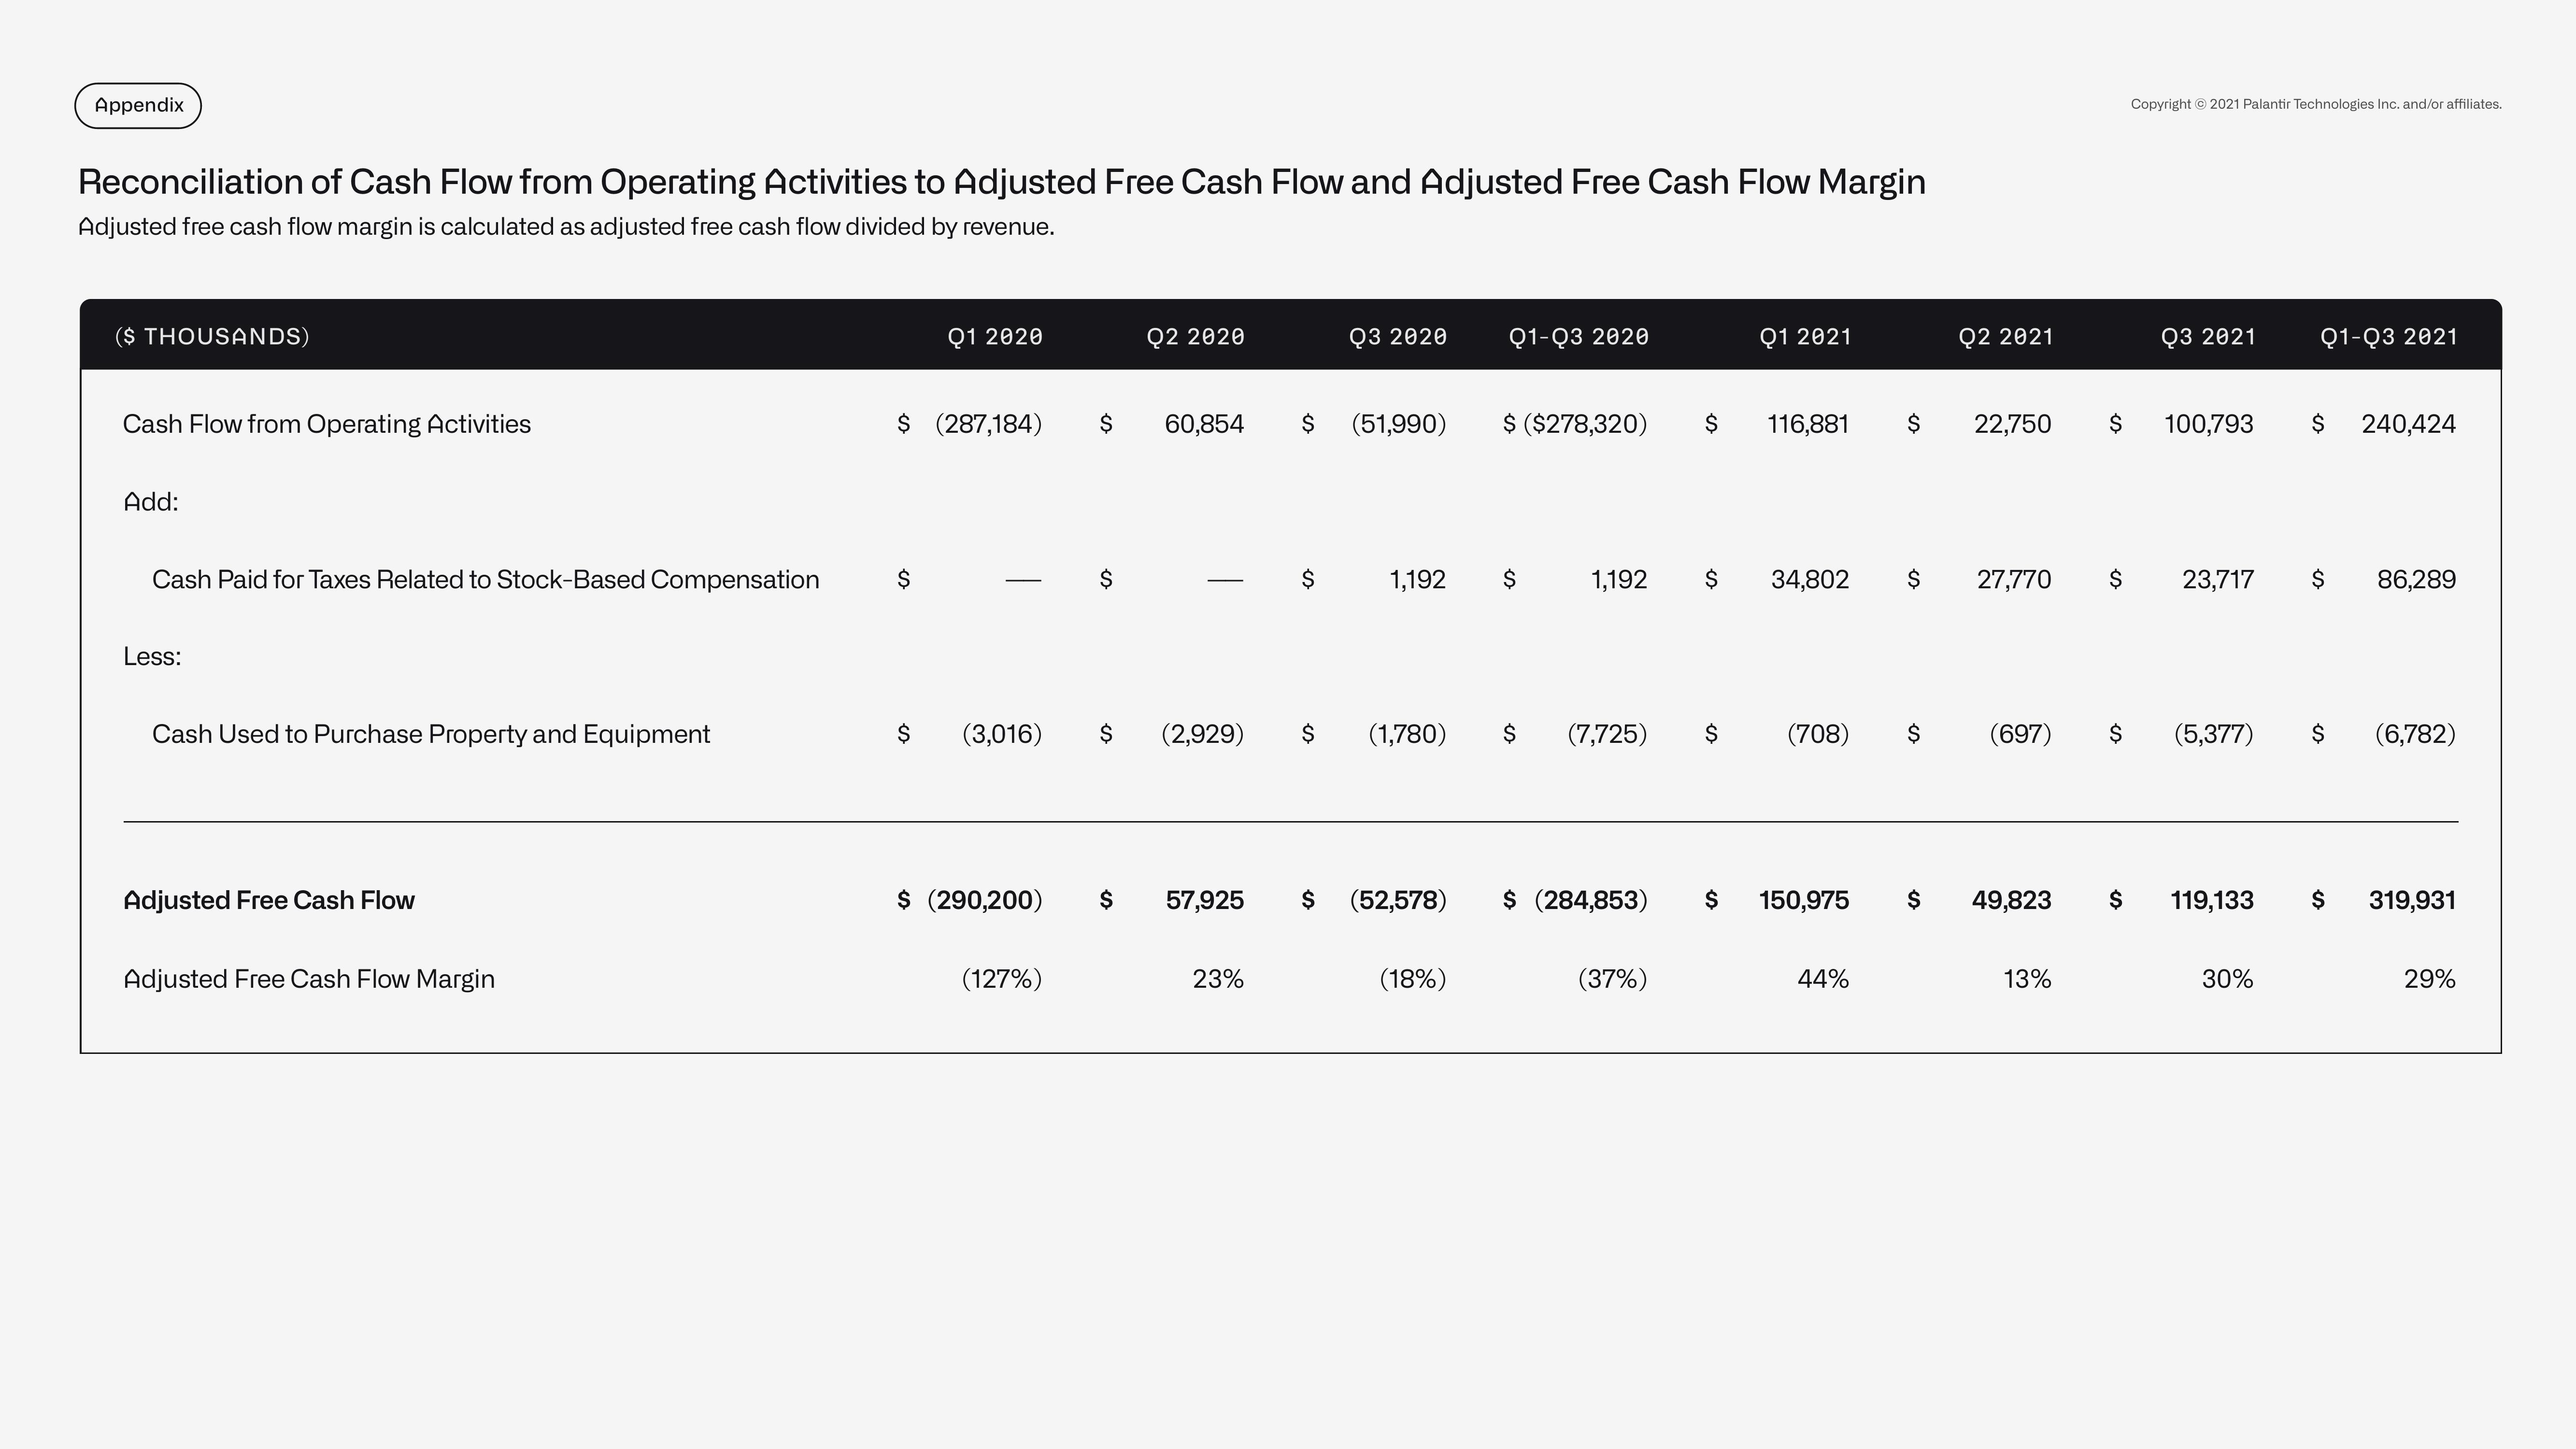Click the 44% margin value

tap(1823, 979)
